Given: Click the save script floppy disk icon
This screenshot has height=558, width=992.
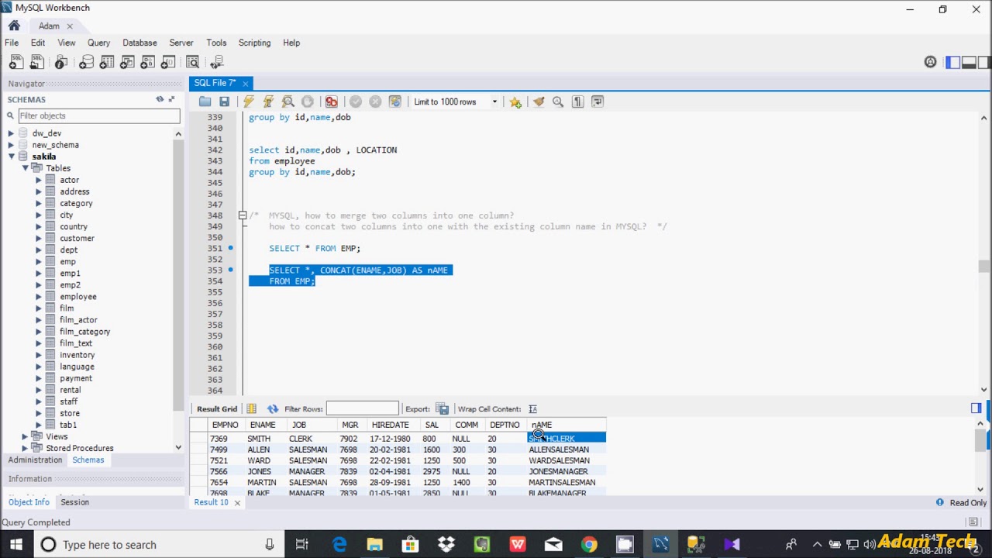Looking at the screenshot, I should (x=224, y=102).
